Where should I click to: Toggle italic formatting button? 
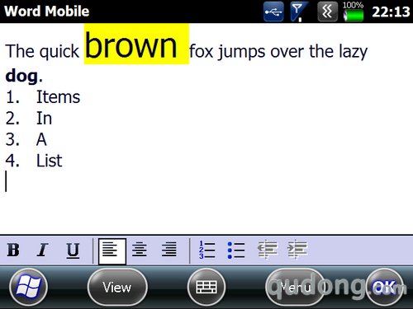42,250
